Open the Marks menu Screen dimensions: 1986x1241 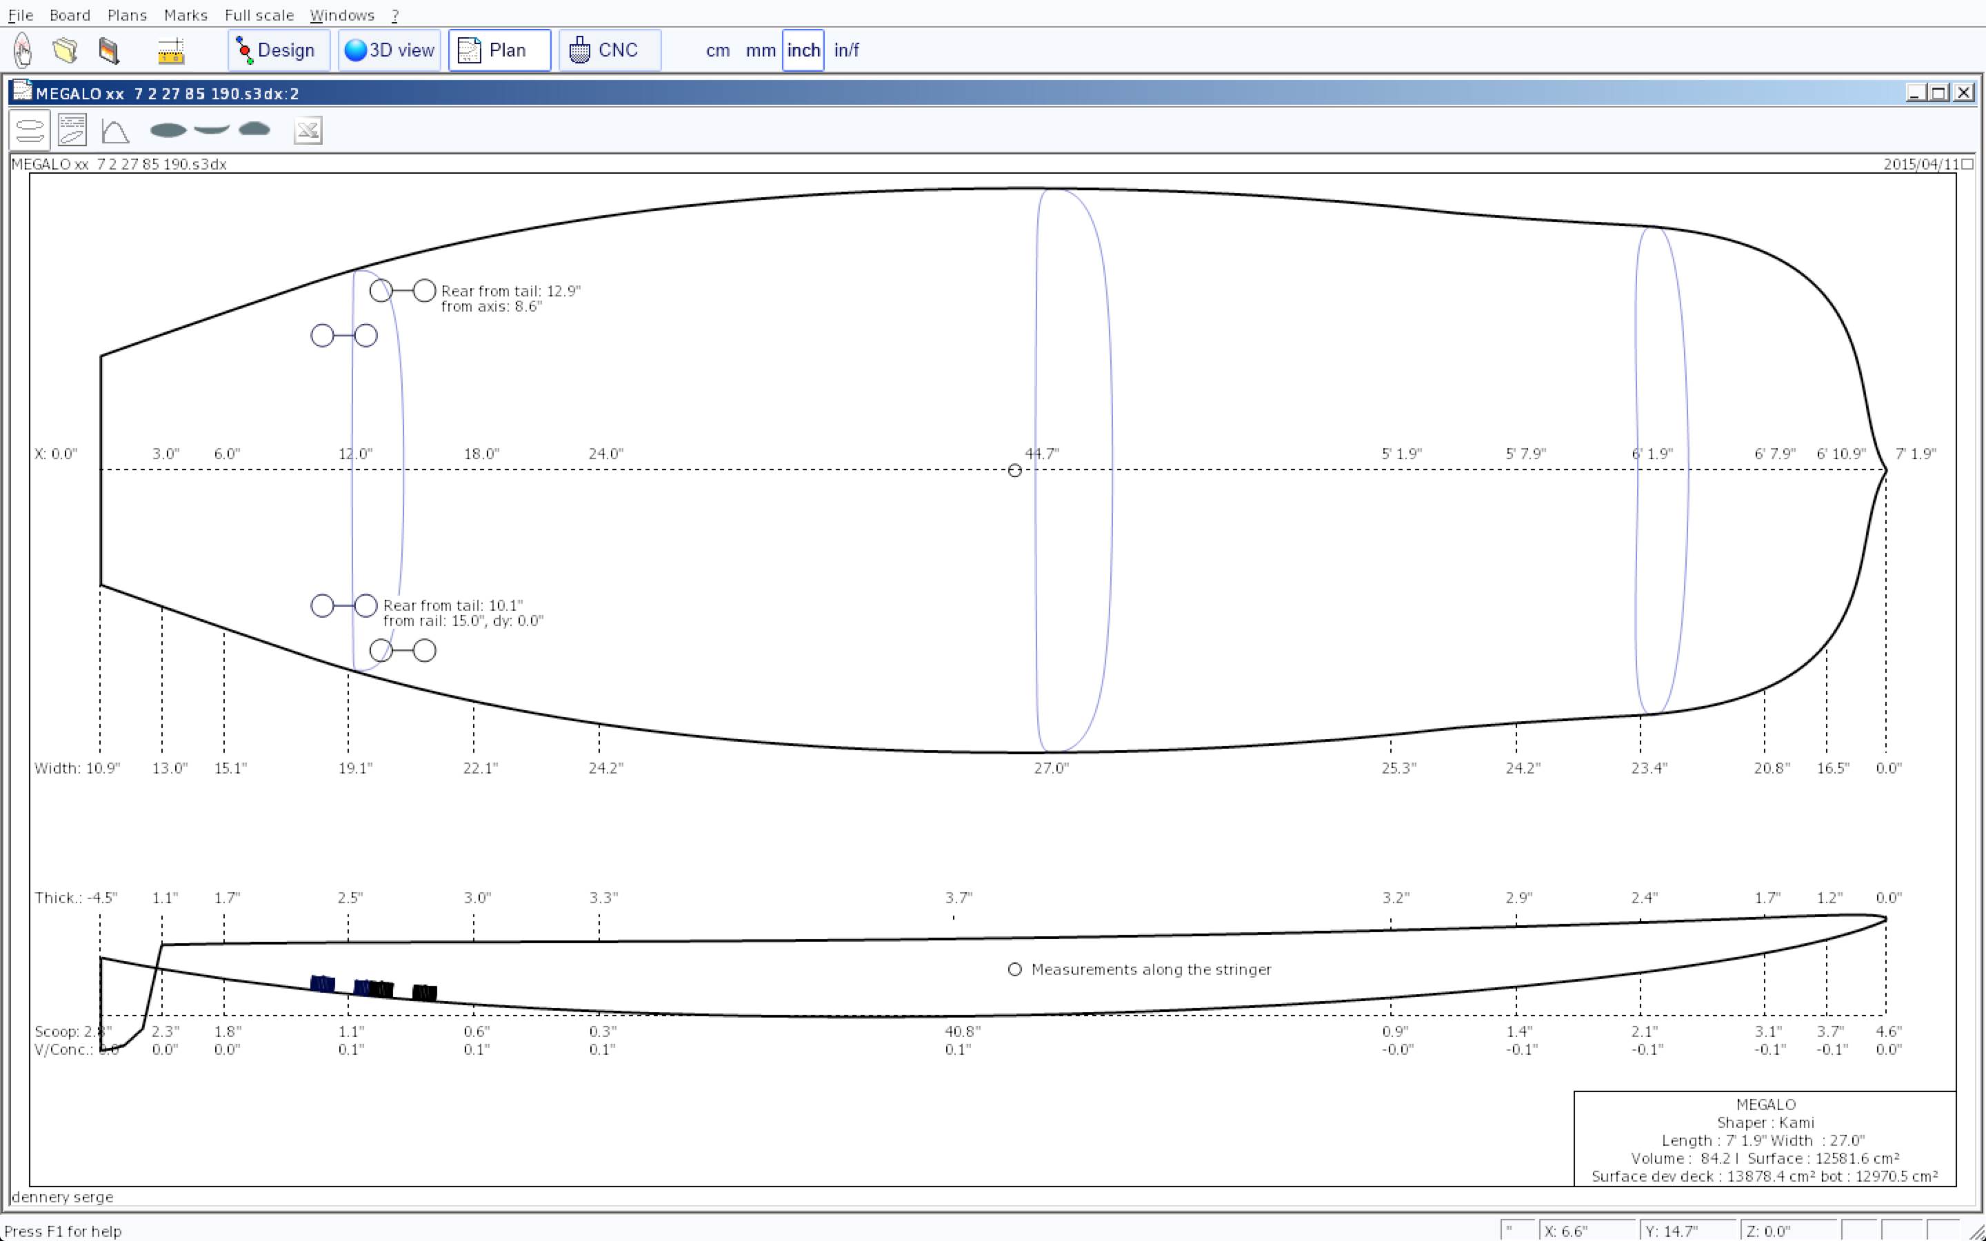pos(185,14)
